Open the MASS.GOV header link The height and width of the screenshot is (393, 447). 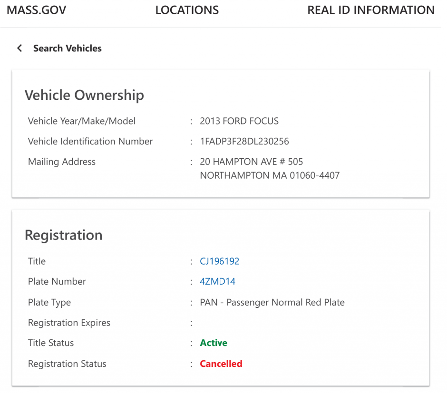point(37,10)
